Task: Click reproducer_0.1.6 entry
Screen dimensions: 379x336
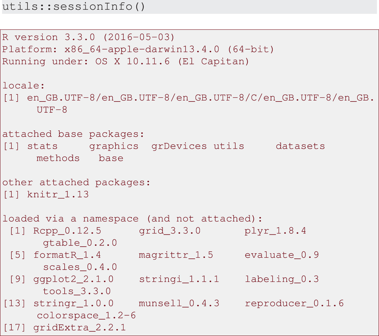Action: [294, 304]
